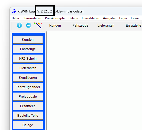Viewport: 142px width, 130px height.
Task: Open Konditionen from the sidebar
Action: click(x=28, y=78)
